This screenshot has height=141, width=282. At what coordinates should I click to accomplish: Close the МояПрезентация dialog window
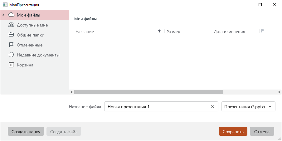point(275,5)
